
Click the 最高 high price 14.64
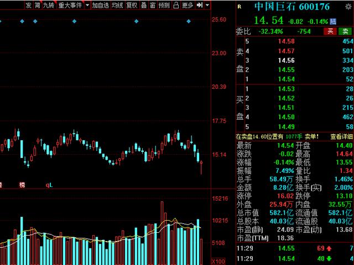(344, 154)
